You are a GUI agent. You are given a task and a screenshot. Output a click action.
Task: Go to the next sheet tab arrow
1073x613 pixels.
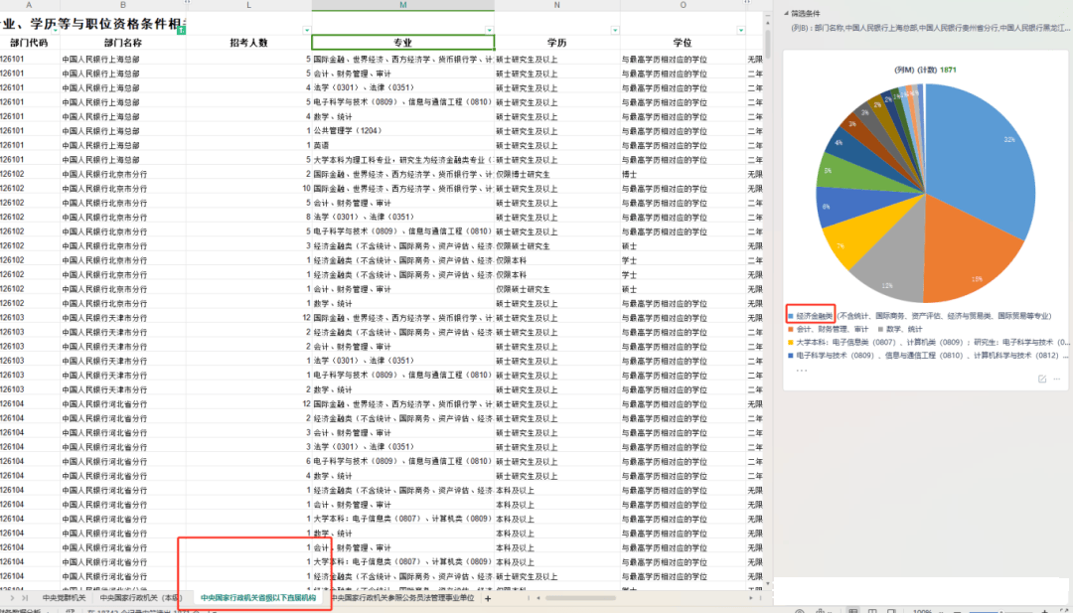click(x=12, y=598)
